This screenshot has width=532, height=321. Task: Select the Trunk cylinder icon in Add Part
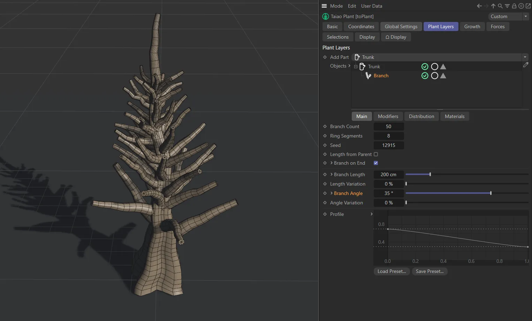point(357,57)
